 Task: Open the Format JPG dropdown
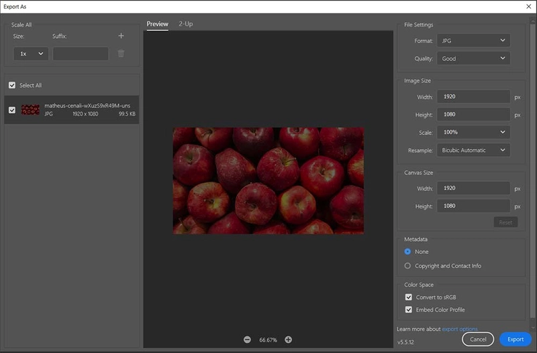[x=473, y=40]
